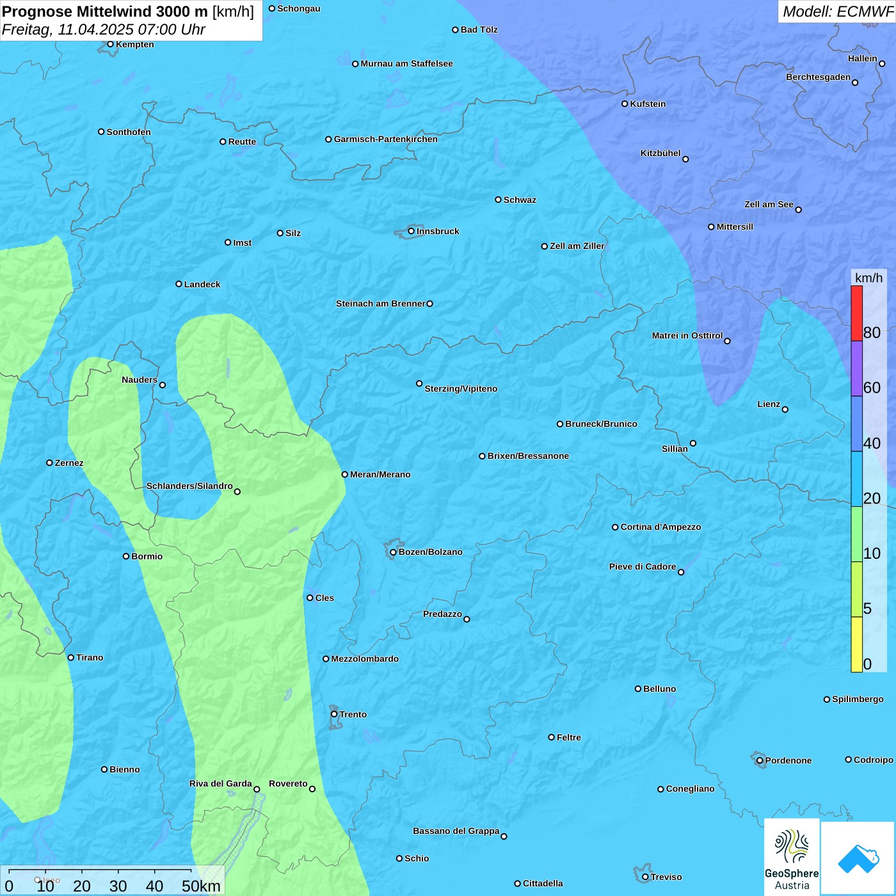Click the medium blue 40–60 legend color
Screen dimensions: 896x896
pos(856,424)
